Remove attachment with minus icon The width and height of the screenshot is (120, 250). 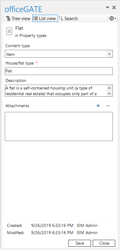click(108, 106)
